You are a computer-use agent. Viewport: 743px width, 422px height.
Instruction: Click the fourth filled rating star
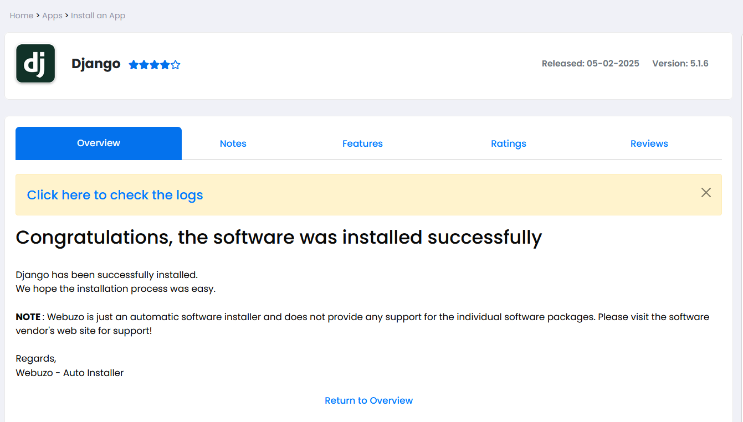click(x=165, y=65)
